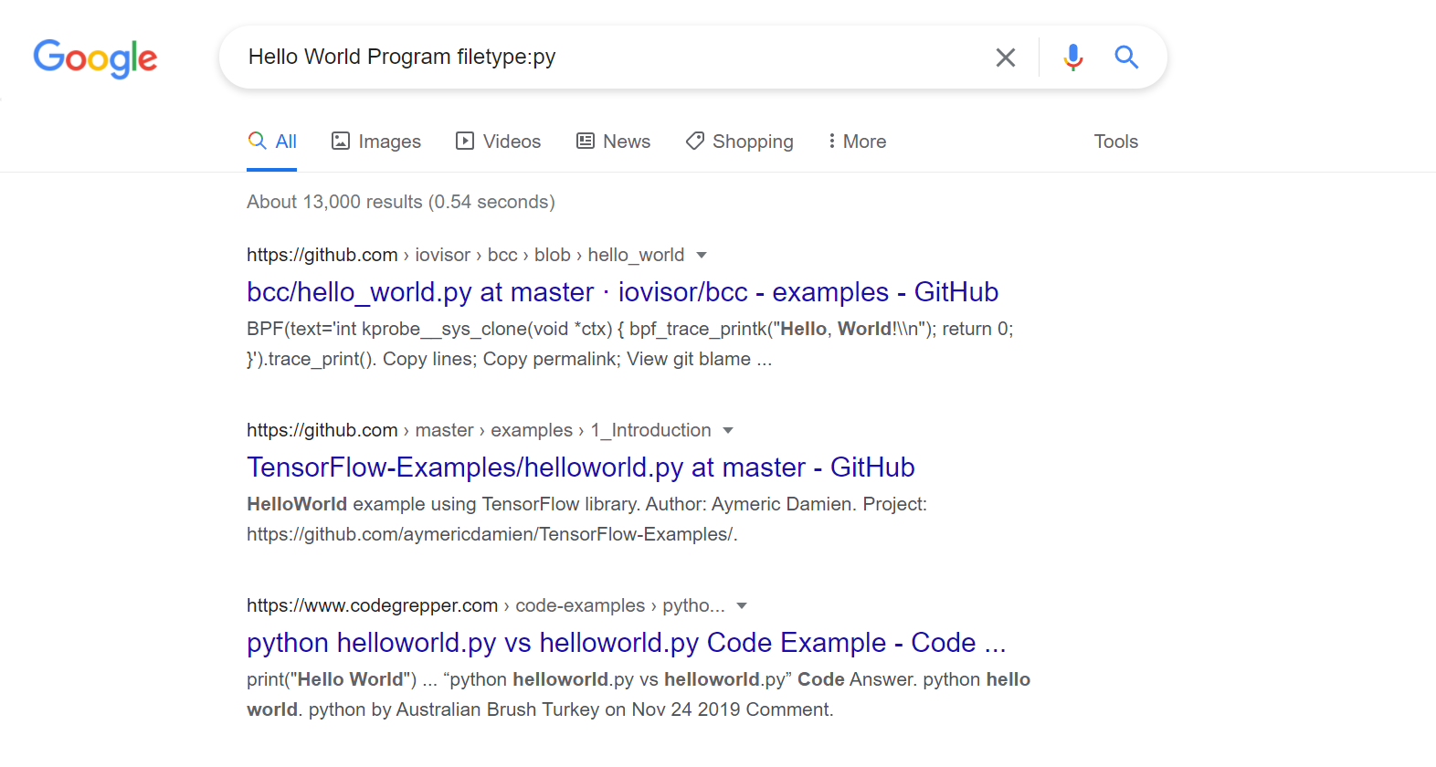Screen dimensions: 1436x767
Task: Click the 'About 13,000 results' stats text
Action: coord(401,202)
